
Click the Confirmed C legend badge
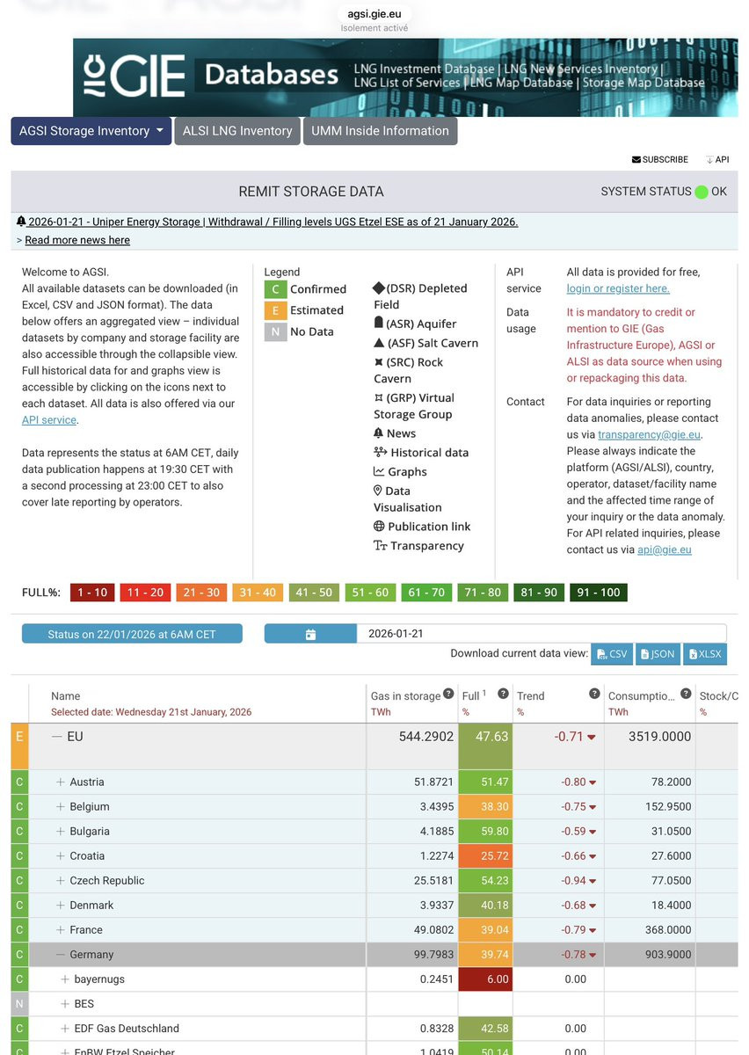point(275,289)
